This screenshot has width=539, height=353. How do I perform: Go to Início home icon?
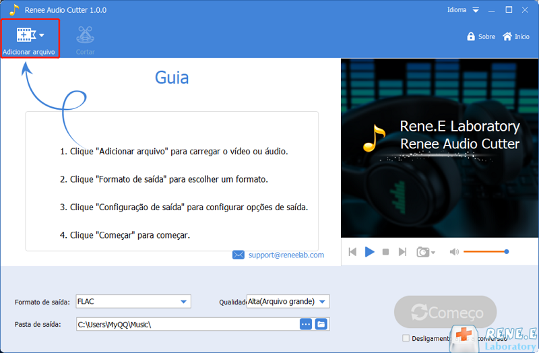(507, 36)
